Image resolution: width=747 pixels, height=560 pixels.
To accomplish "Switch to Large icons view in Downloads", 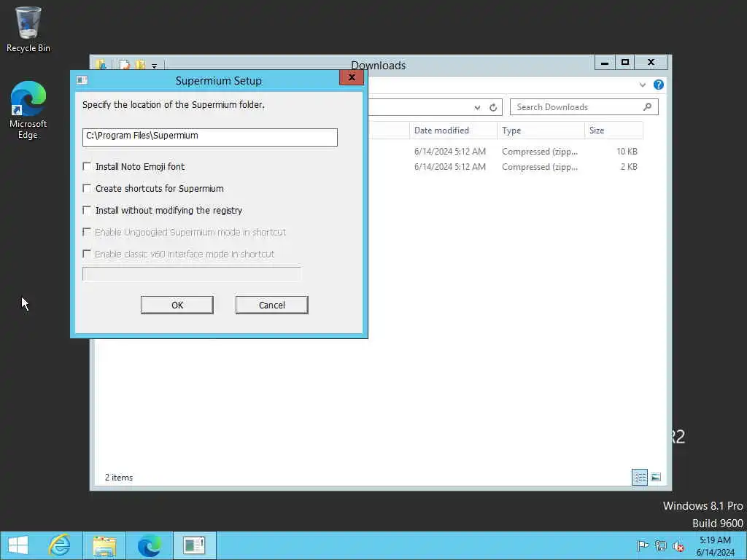I will [x=656, y=477].
